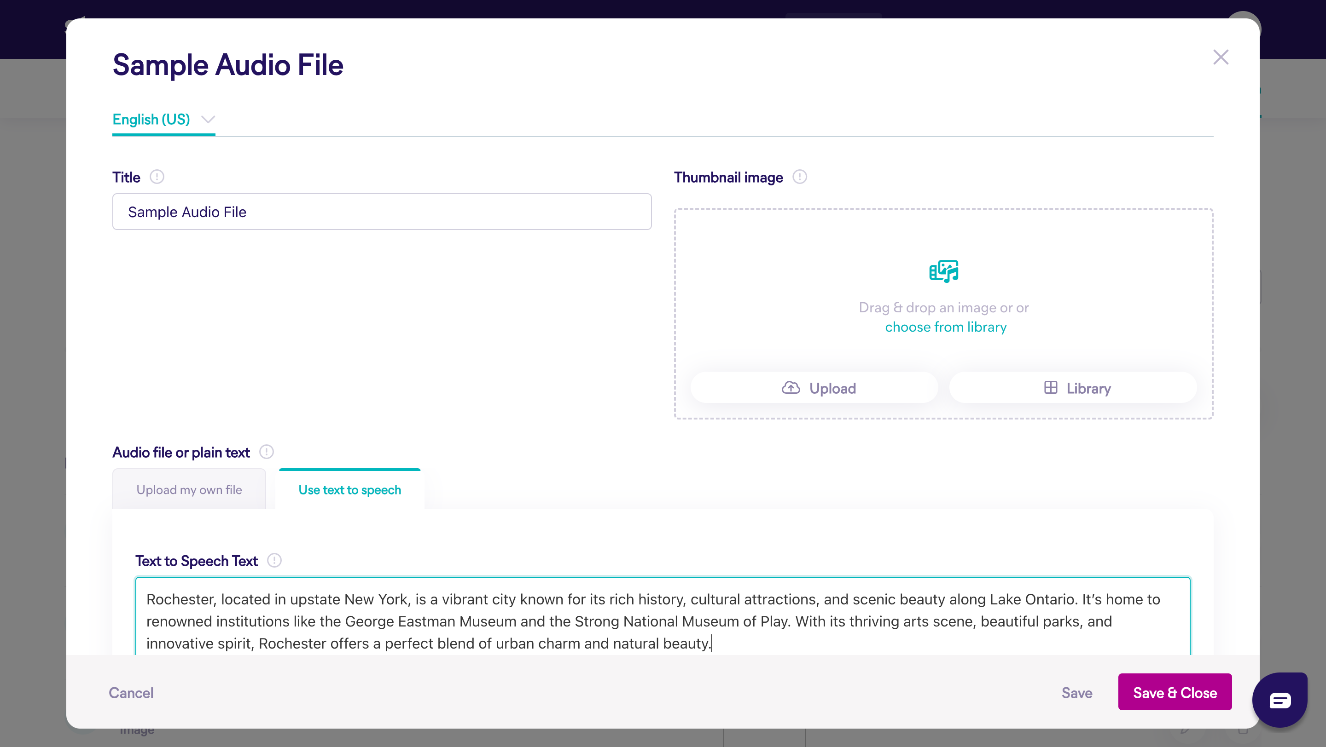
Task: Select the Use text to speech tab
Action: point(349,489)
